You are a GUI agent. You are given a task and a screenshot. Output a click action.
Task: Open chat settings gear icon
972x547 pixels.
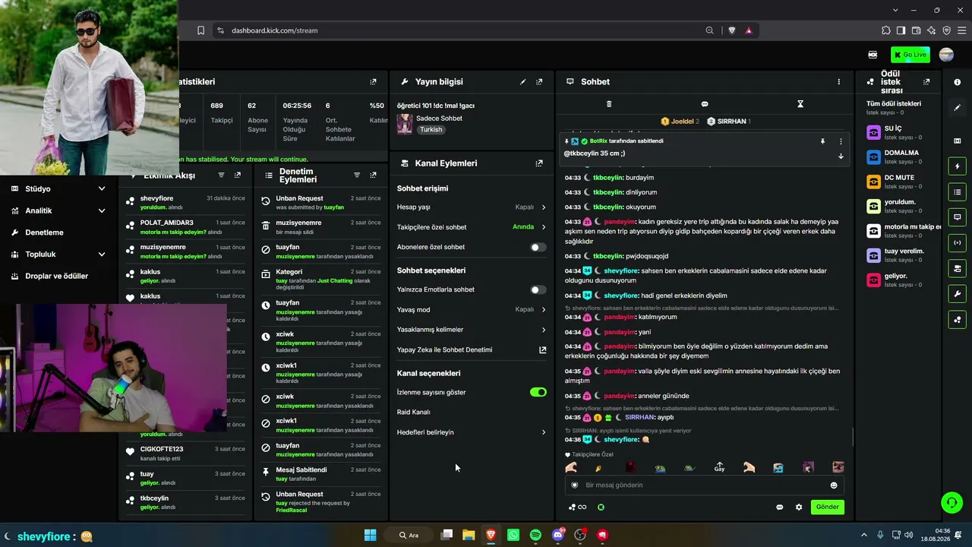(x=799, y=507)
